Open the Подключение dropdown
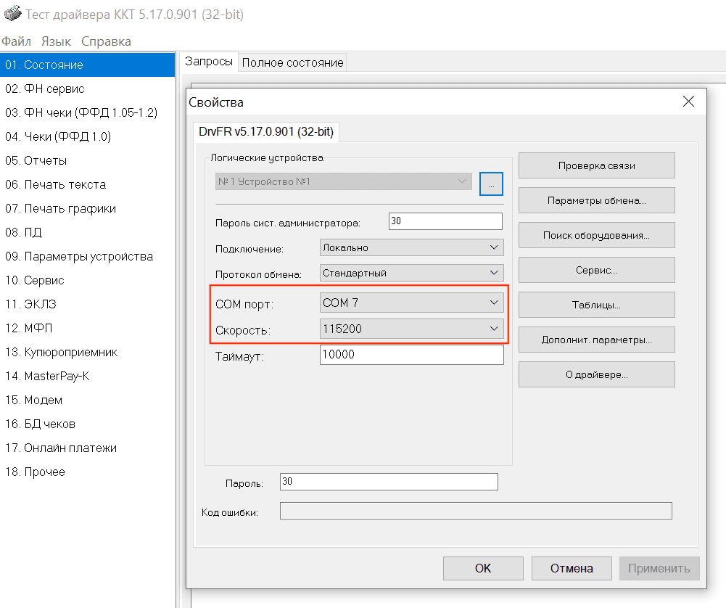 pyautogui.click(x=411, y=248)
